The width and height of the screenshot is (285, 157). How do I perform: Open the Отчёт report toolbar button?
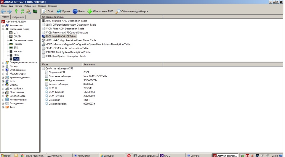coord(48,11)
